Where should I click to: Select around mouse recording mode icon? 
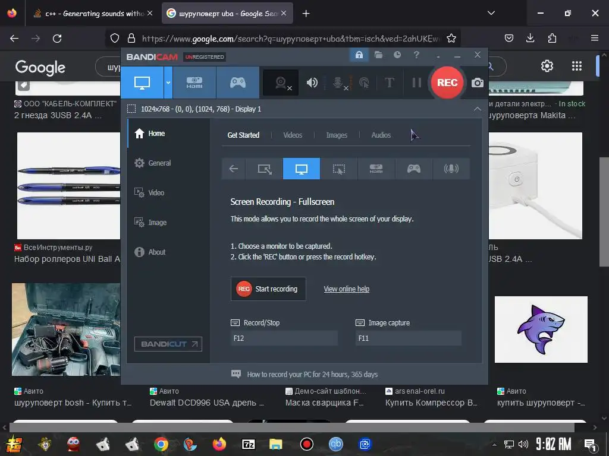338,169
